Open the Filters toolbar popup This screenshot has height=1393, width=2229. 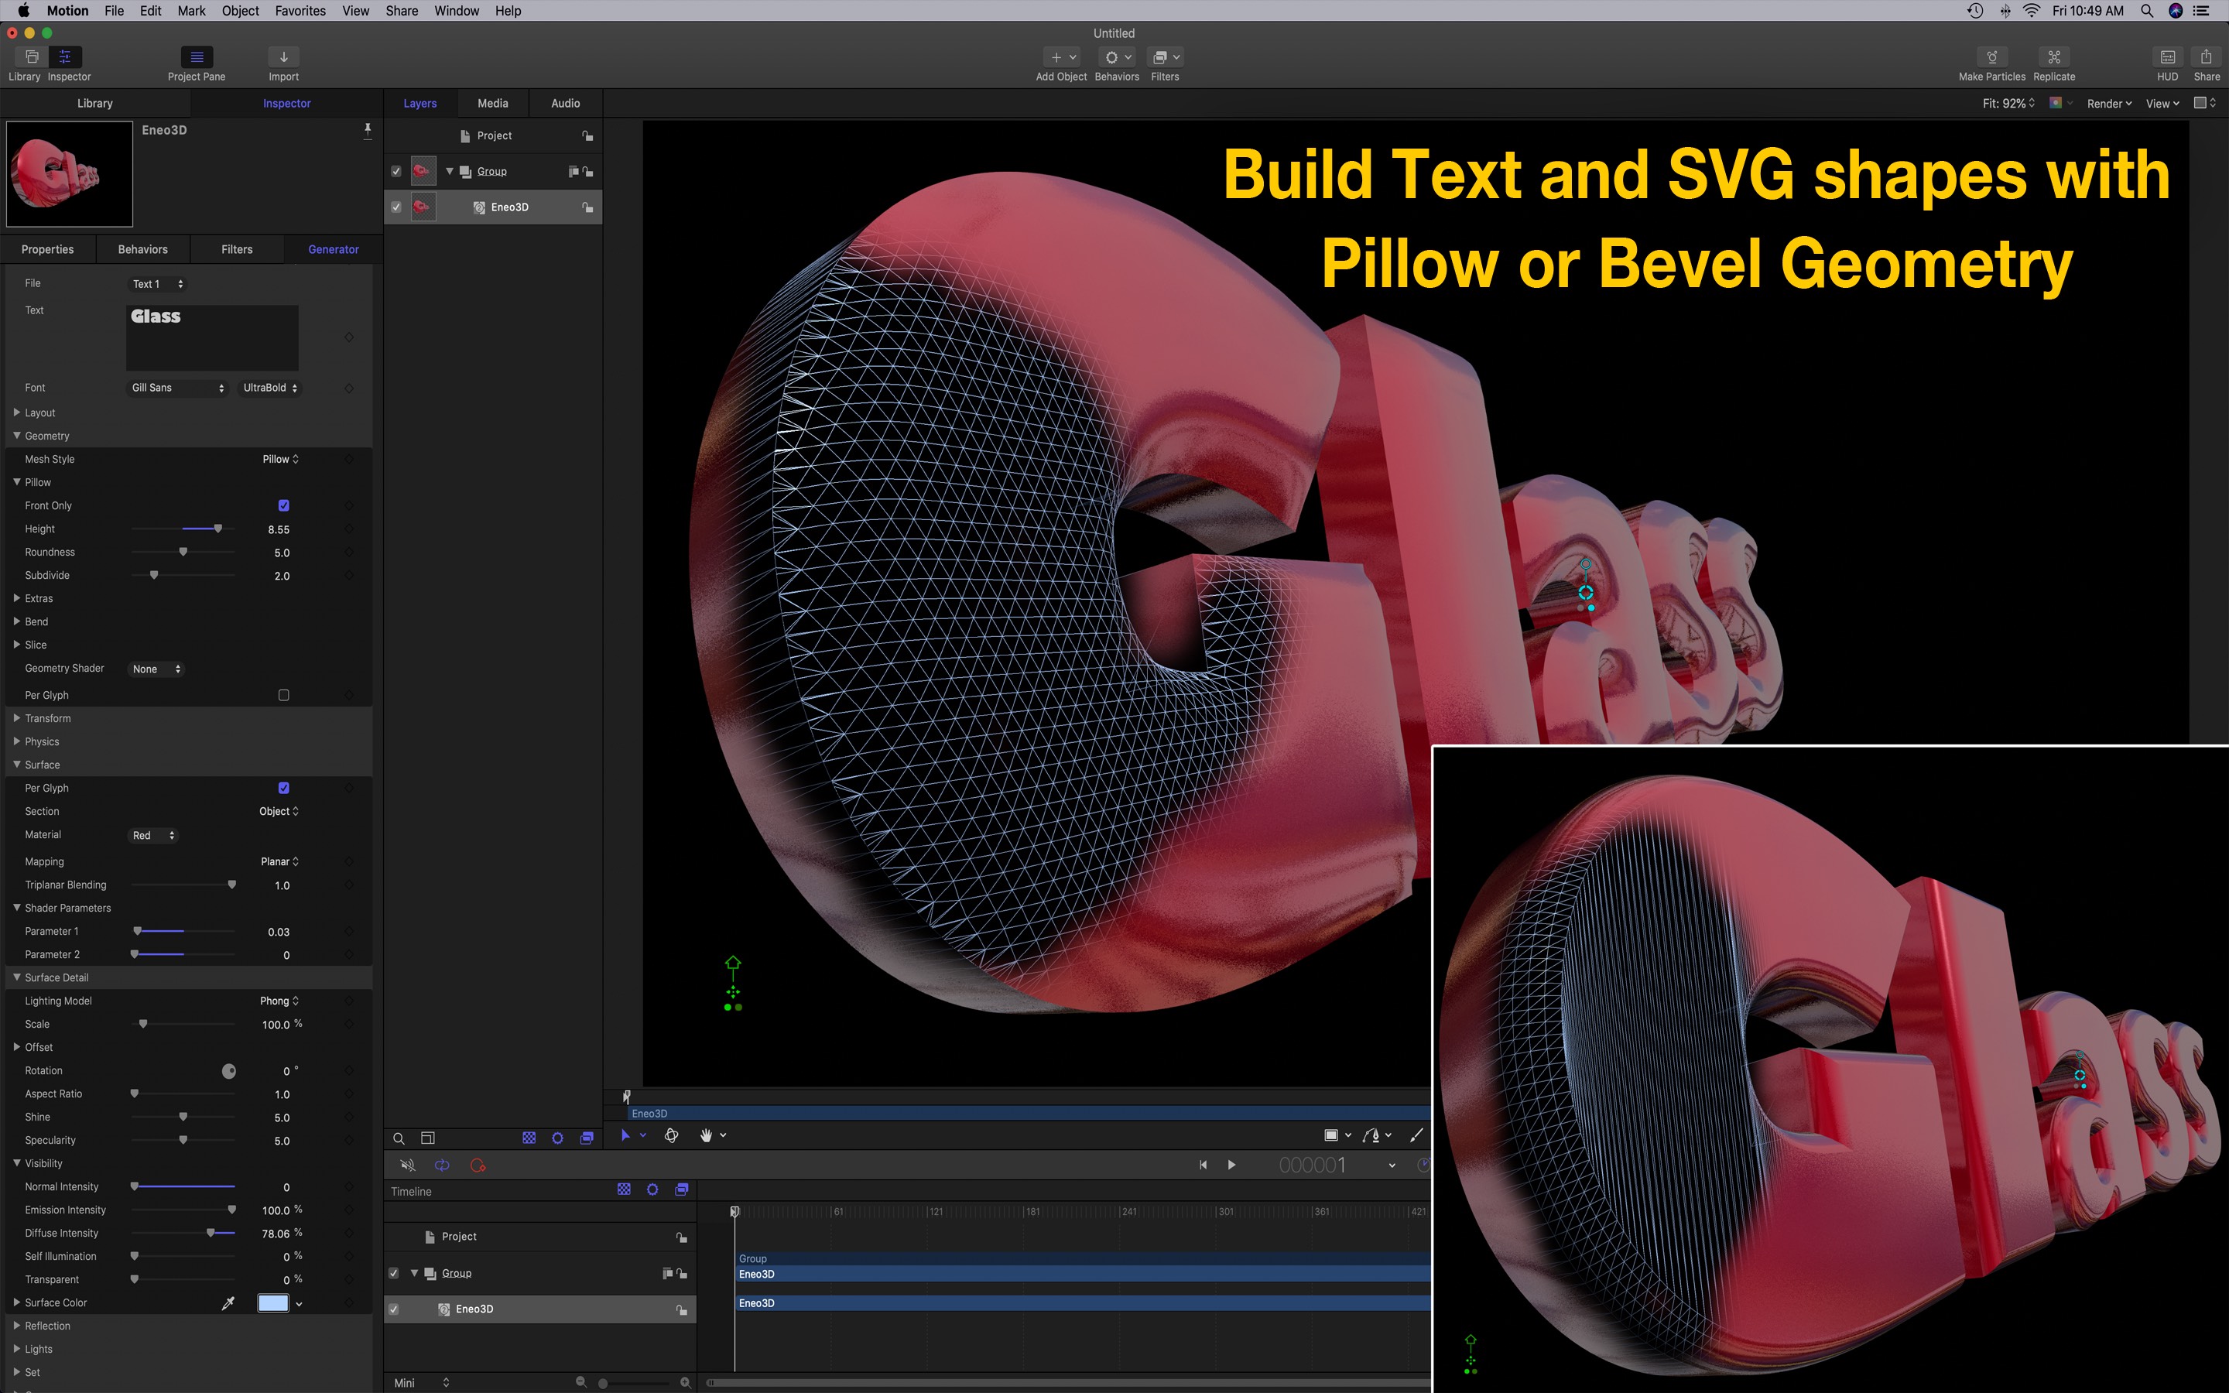click(1165, 57)
